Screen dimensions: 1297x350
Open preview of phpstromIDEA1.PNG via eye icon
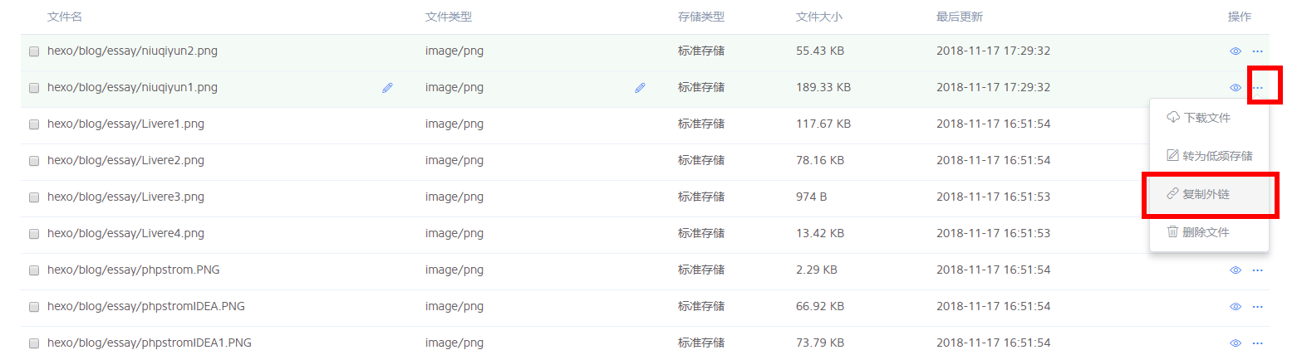pyautogui.click(x=1235, y=343)
